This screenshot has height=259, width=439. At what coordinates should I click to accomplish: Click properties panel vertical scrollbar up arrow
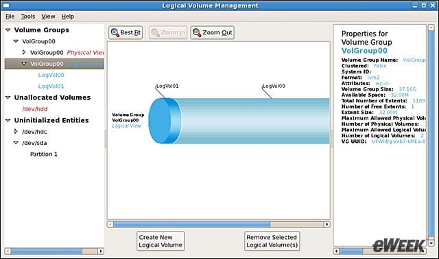click(x=431, y=27)
